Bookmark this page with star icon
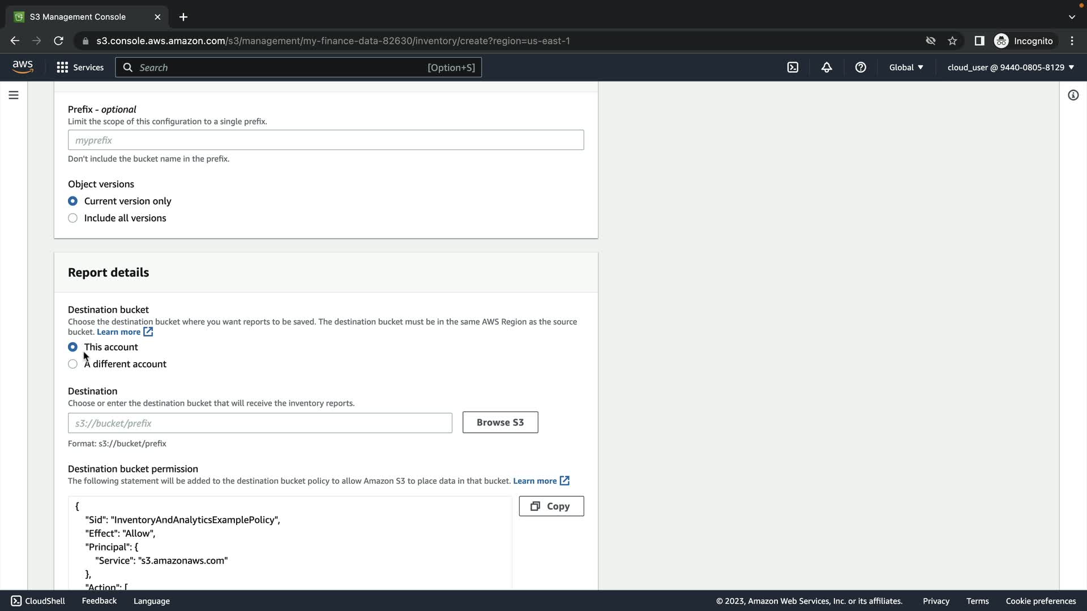This screenshot has height=611, width=1087. [x=952, y=41]
